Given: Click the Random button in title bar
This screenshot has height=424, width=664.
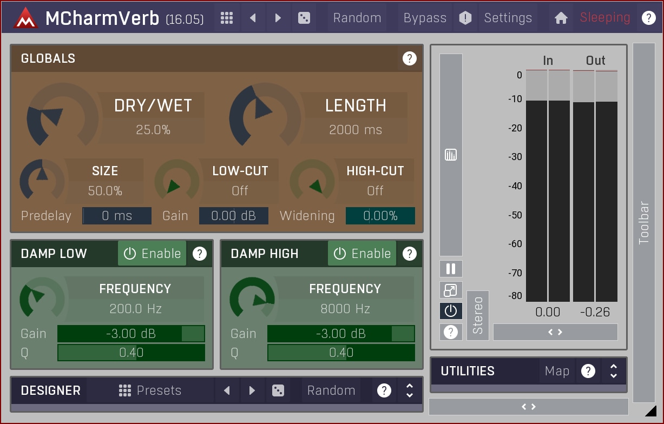Looking at the screenshot, I should tap(357, 18).
